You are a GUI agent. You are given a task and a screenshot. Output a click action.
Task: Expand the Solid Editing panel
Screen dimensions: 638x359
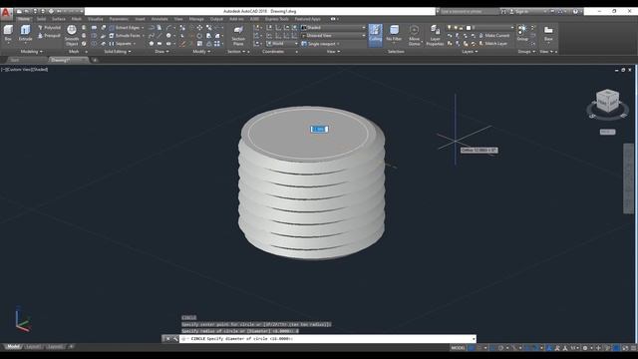[118, 52]
